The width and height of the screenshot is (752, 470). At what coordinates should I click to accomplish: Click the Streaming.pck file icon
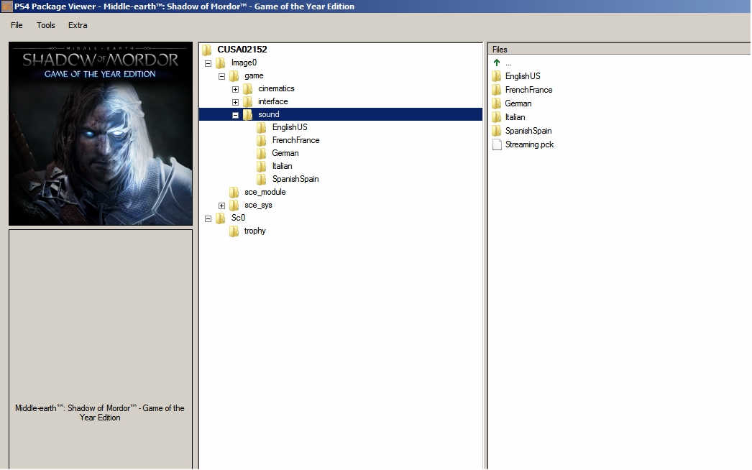pos(497,144)
